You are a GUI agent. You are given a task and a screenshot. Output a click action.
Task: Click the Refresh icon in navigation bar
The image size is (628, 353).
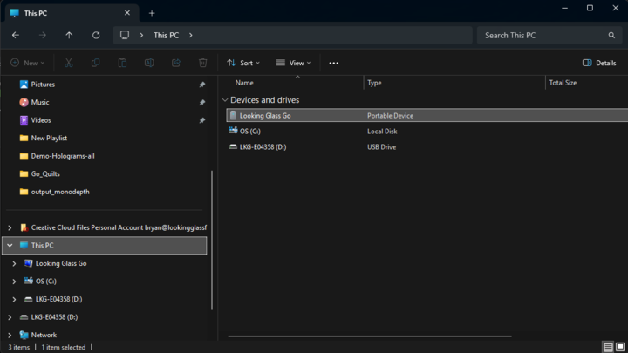(96, 36)
